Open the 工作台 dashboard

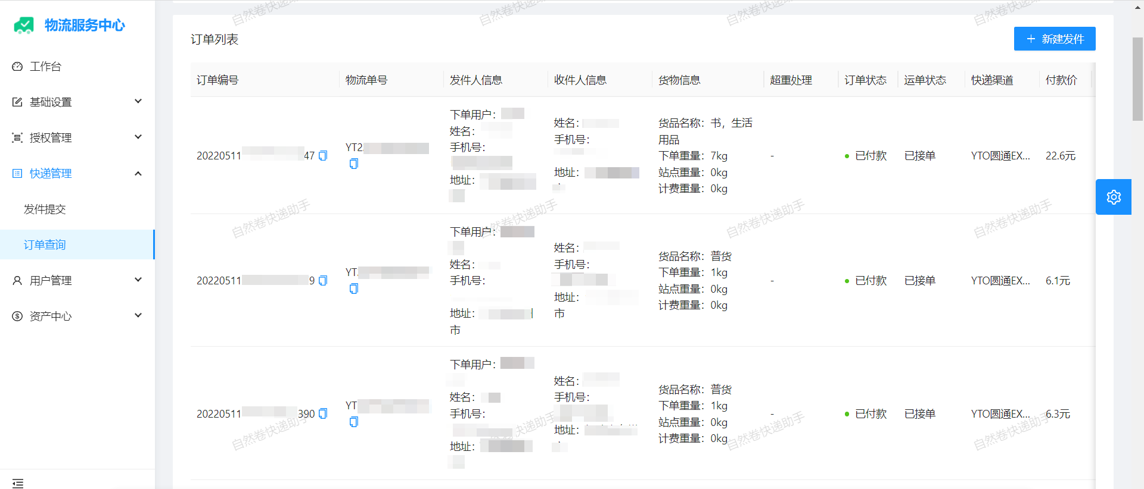click(45, 66)
